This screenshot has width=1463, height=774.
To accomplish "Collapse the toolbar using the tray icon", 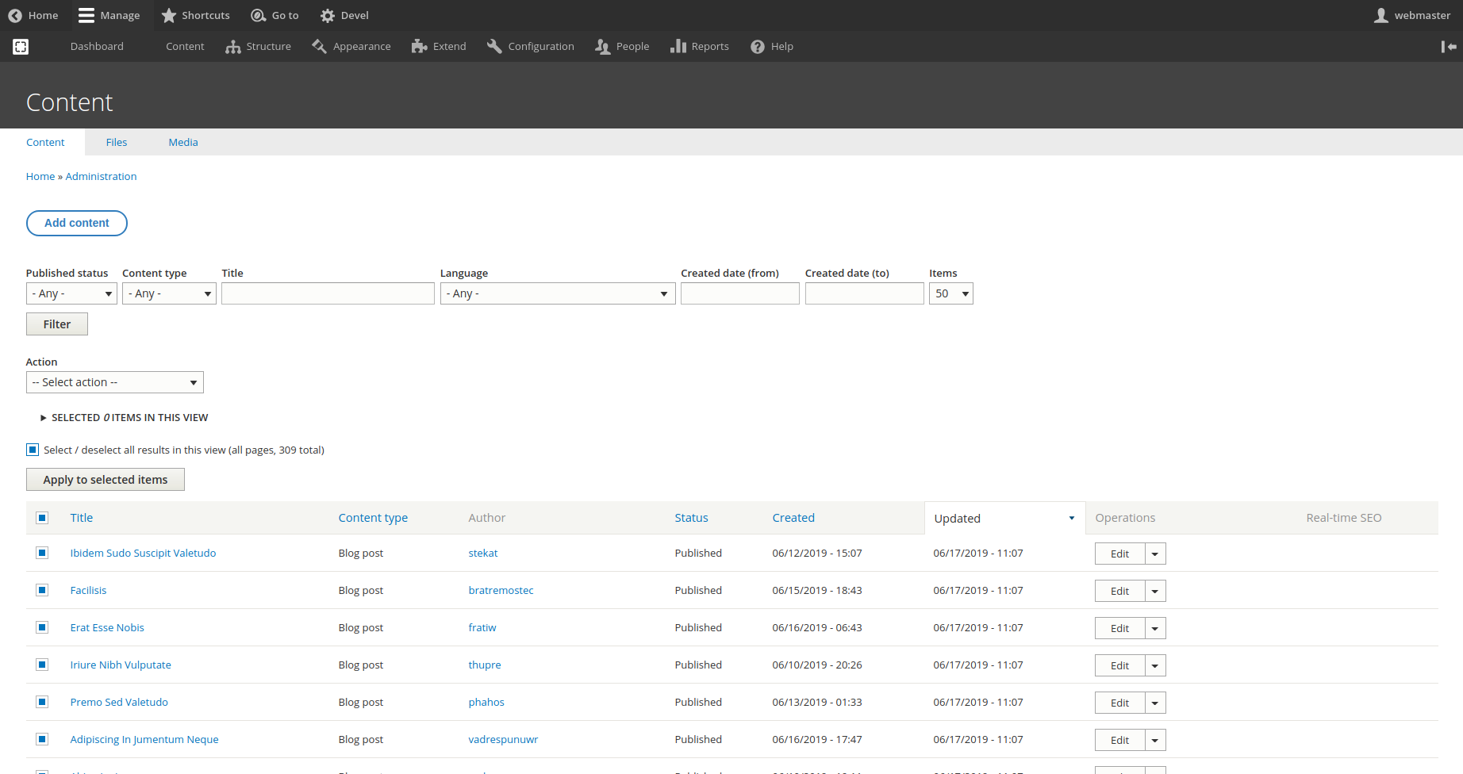I will pos(1447,47).
